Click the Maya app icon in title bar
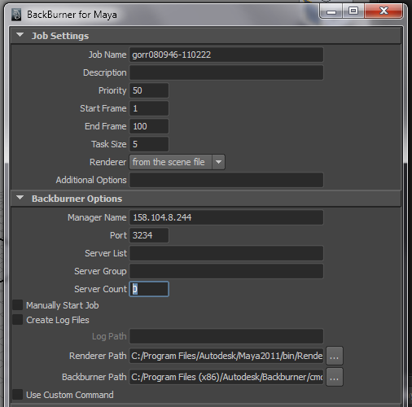 [x=16, y=15]
